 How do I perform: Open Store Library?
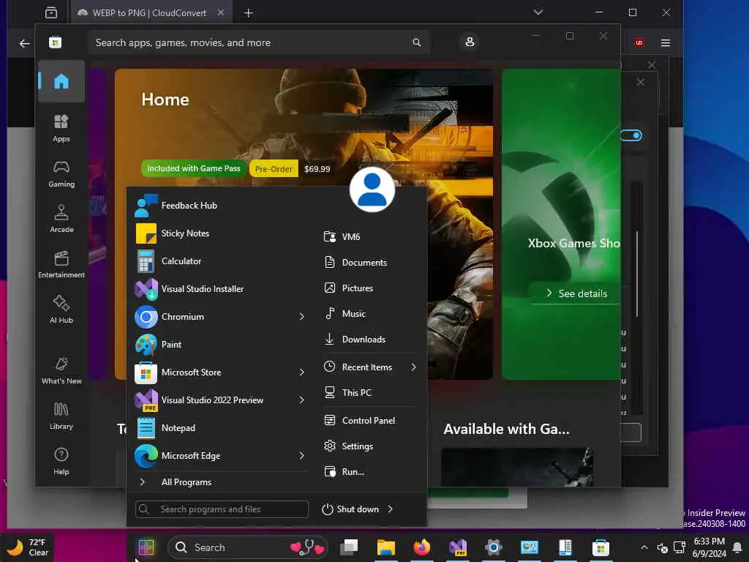pos(61,416)
